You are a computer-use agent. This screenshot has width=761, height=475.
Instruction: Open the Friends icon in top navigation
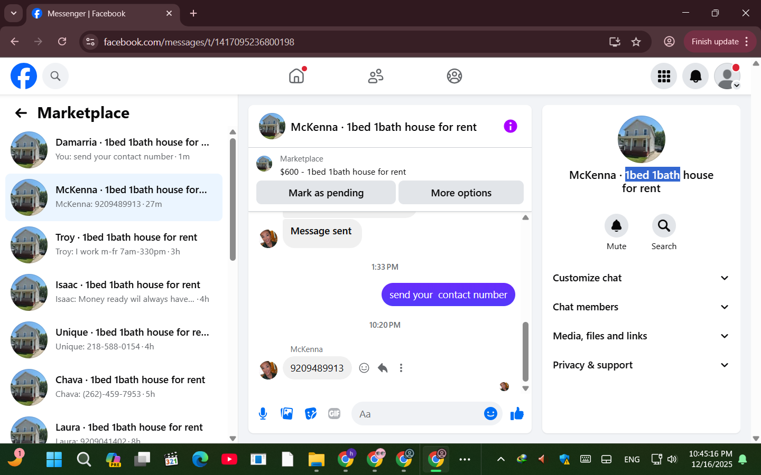point(376,76)
